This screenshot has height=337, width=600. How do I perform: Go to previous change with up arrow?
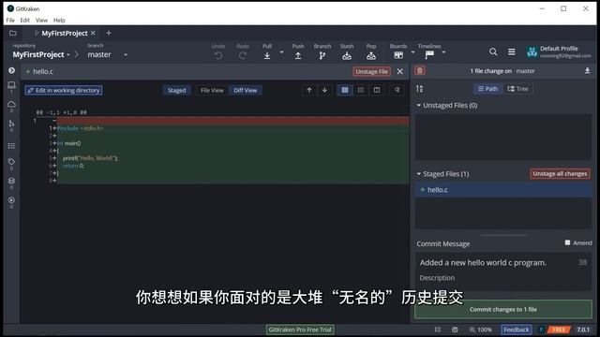309,90
